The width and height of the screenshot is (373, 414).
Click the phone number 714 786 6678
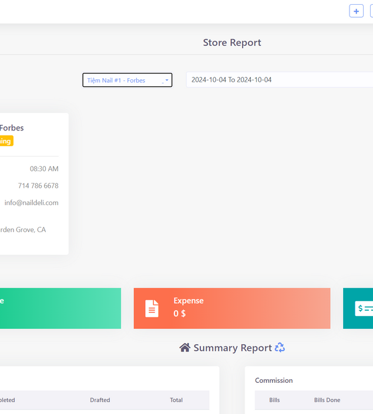pos(38,186)
